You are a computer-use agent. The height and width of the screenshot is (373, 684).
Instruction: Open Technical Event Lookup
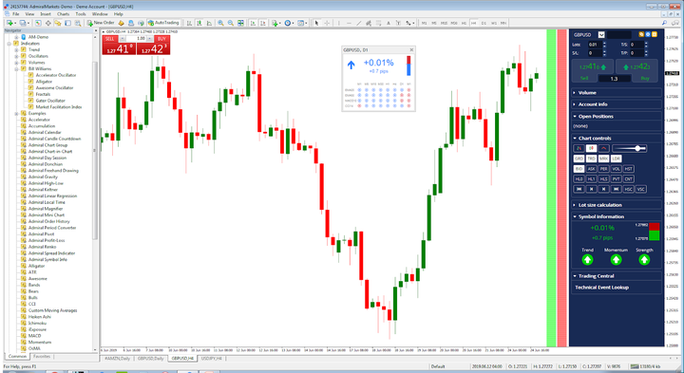pyautogui.click(x=601, y=288)
